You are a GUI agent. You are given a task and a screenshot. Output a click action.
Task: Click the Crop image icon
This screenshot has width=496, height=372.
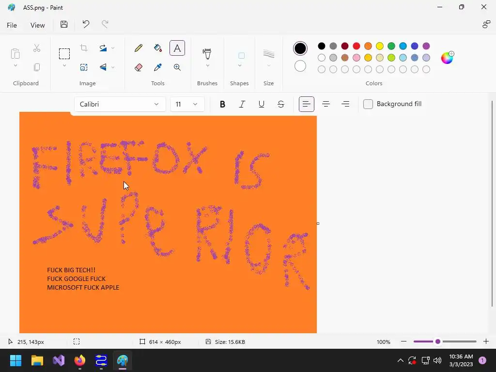pyautogui.click(x=84, y=48)
